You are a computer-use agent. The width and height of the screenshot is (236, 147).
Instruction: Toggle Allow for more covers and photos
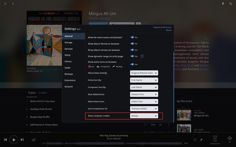pos(132,38)
